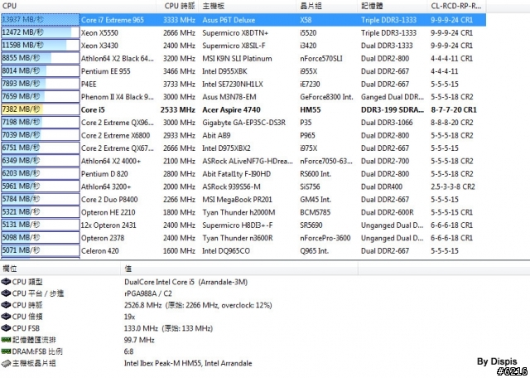The width and height of the screenshot is (530, 378).
Task: Select the Celeron 420 row
Action: [x=243, y=251]
